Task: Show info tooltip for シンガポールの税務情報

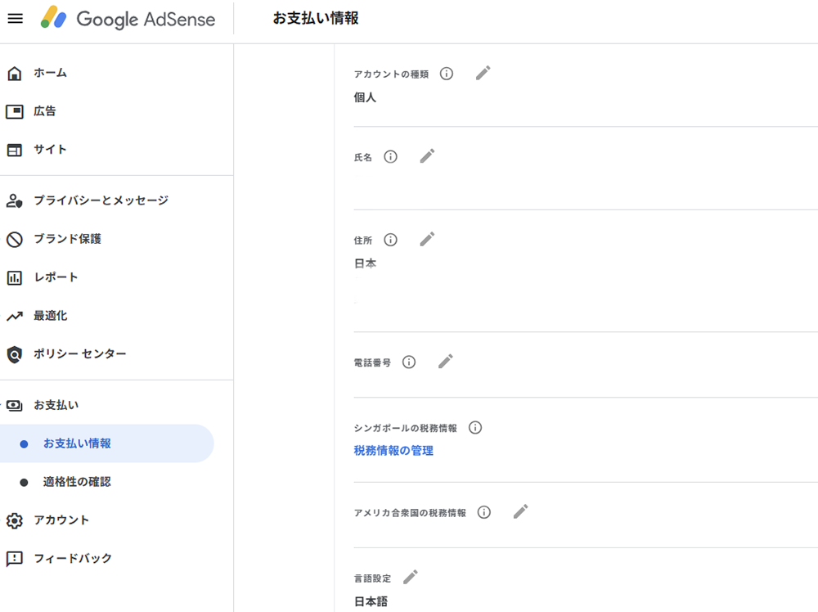Action: click(475, 428)
